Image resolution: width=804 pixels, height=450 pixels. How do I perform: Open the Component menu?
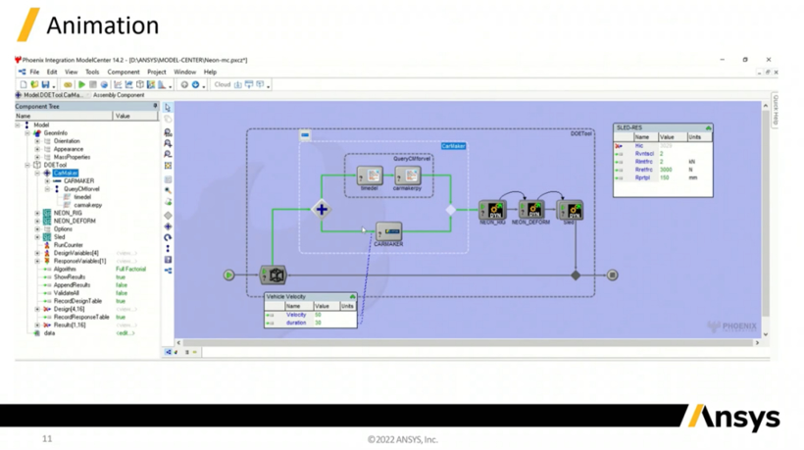[124, 73]
